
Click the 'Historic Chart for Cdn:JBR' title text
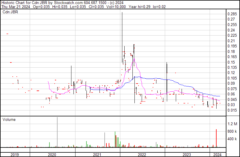[x=24, y=3]
